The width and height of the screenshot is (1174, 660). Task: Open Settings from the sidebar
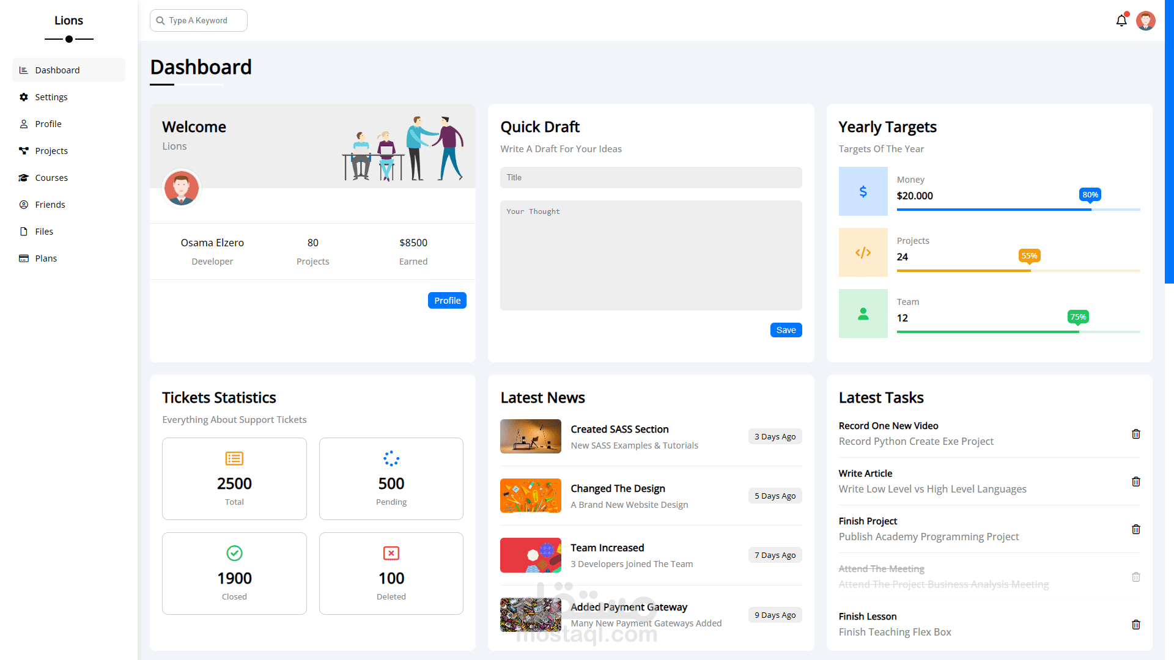coord(68,97)
